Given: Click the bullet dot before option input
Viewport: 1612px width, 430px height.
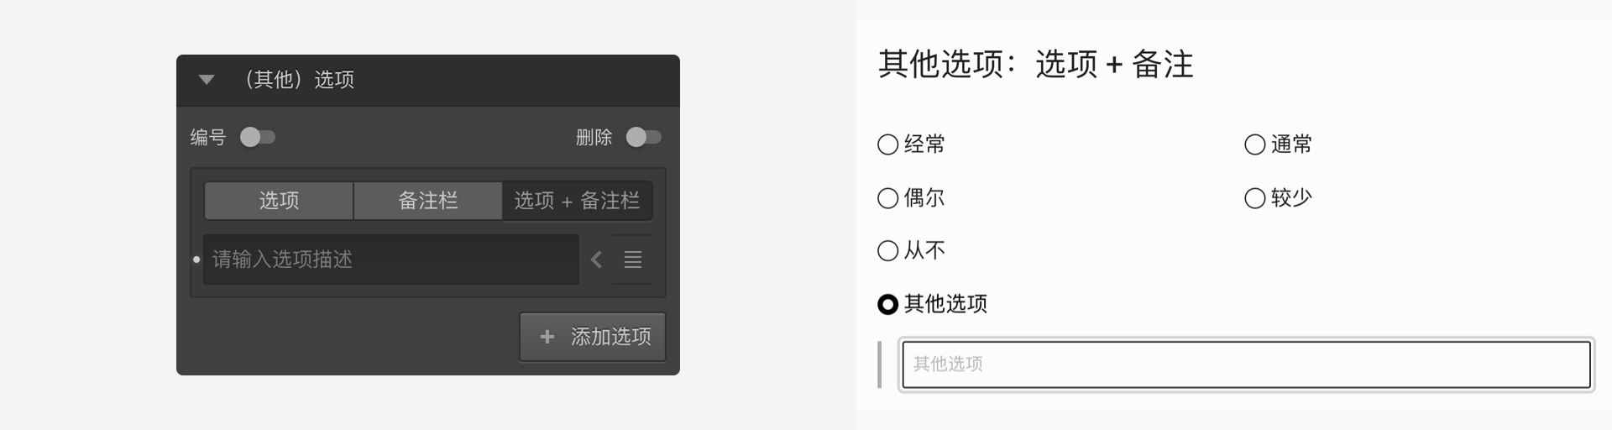Looking at the screenshot, I should pos(196,260).
